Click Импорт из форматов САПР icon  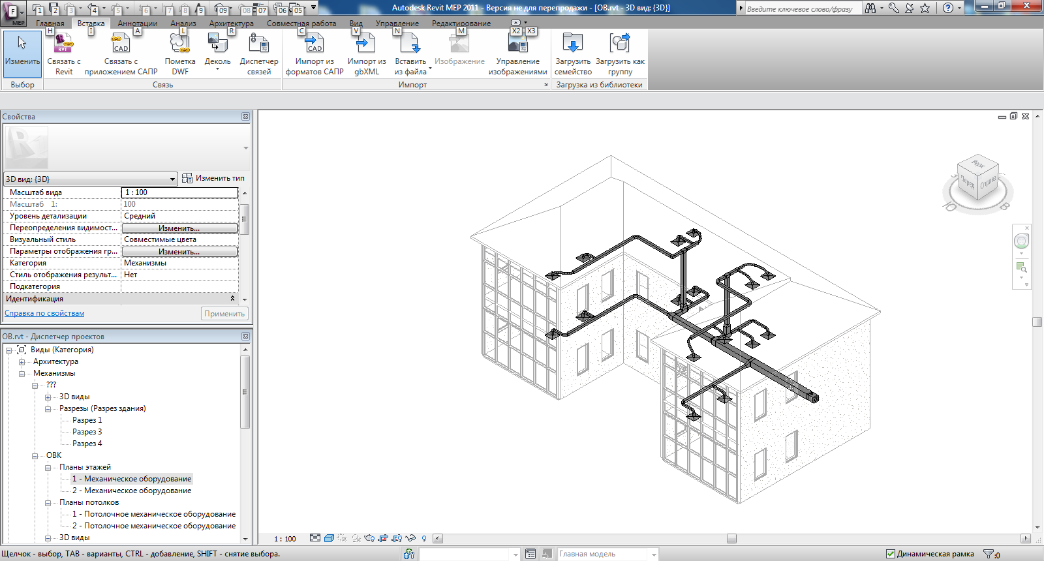(315, 44)
